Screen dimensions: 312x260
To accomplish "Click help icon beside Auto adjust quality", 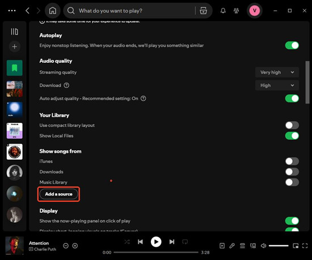I will click(144, 99).
